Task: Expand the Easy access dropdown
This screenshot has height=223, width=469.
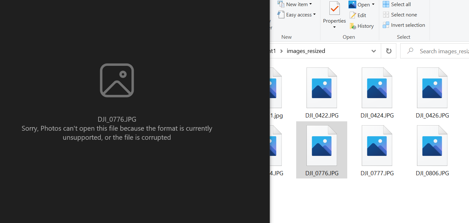Action: pos(314,15)
